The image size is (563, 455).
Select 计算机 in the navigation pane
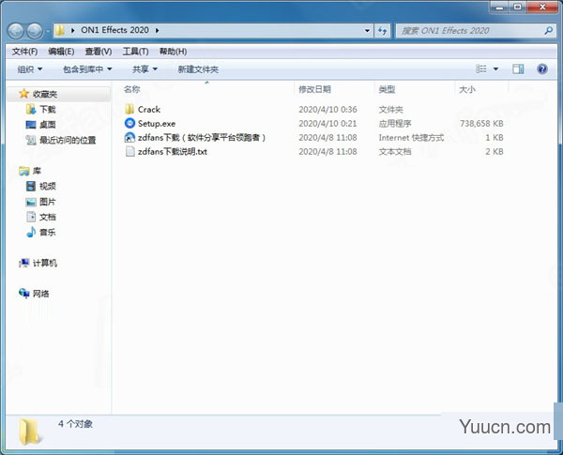(x=45, y=264)
